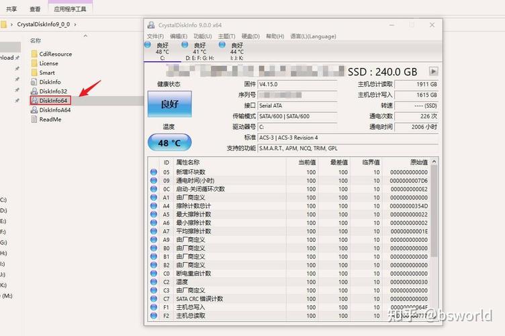Viewport: 505px width, 336px height.
Task: Click the status orb of attribute C2
Action: pyautogui.click(x=154, y=282)
